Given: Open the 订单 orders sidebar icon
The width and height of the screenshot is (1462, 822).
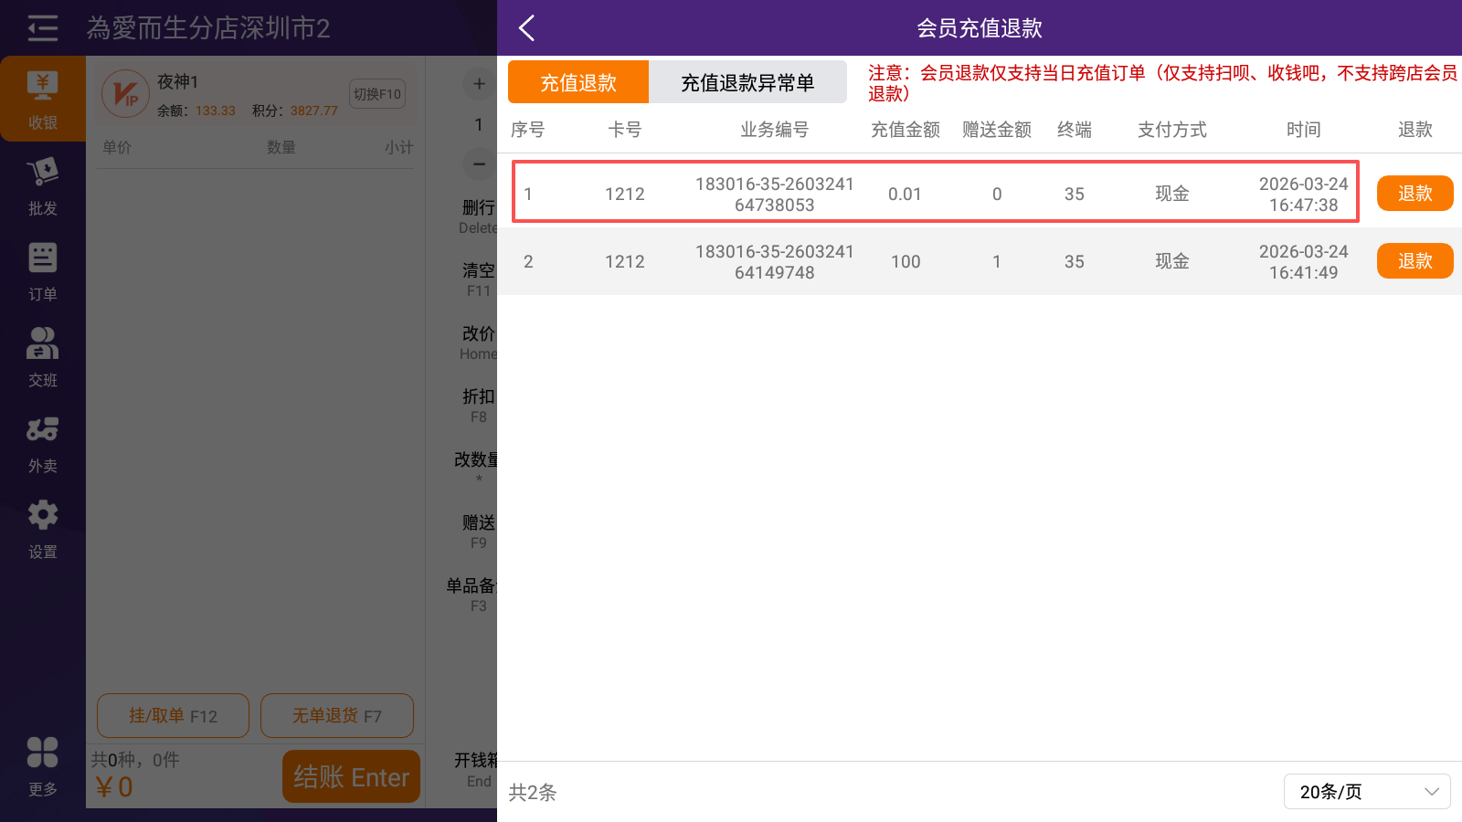Looking at the screenshot, I should coord(42,271).
